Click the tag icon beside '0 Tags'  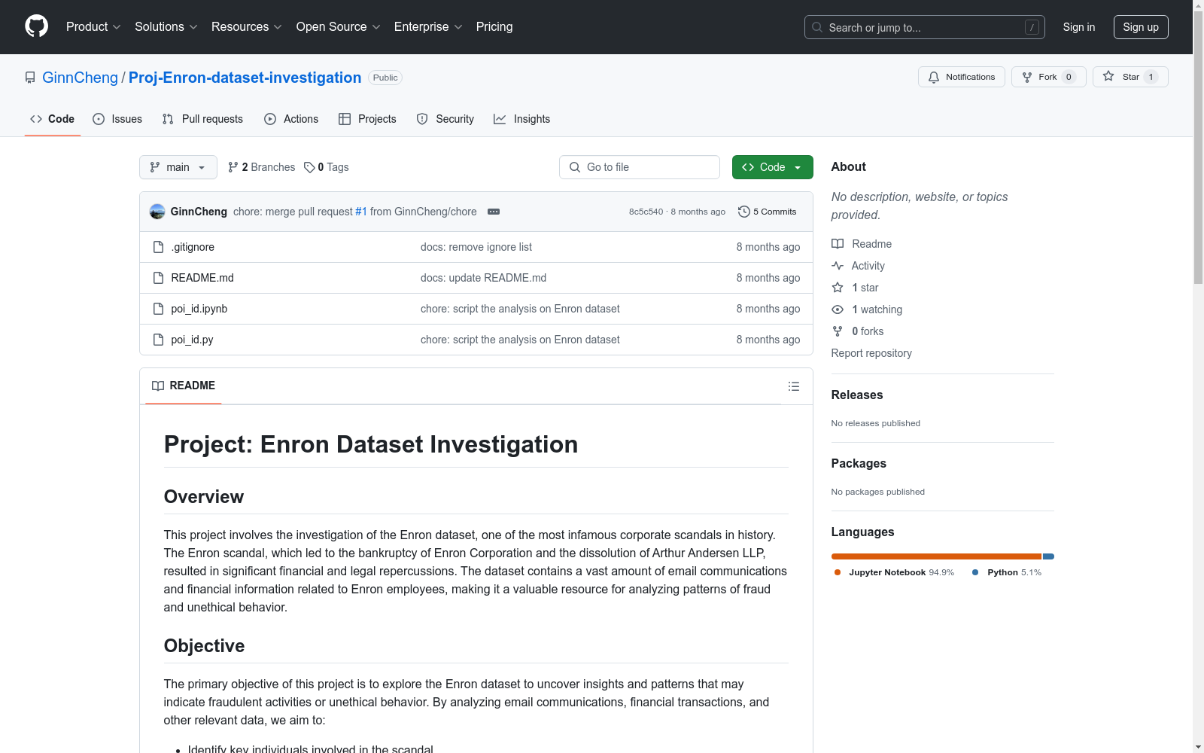(309, 167)
